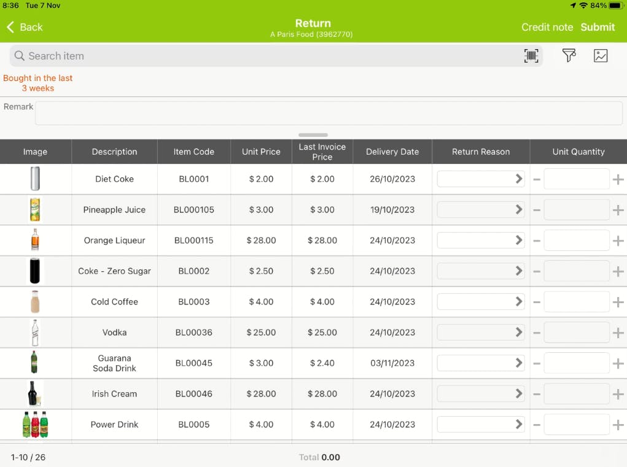Sort by the Description column header
The width and height of the screenshot is (627, 467).
pos(114,152)
